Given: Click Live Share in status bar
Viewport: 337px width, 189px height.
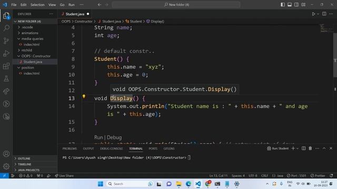Looking at the screenshot, I should point(64,175).
